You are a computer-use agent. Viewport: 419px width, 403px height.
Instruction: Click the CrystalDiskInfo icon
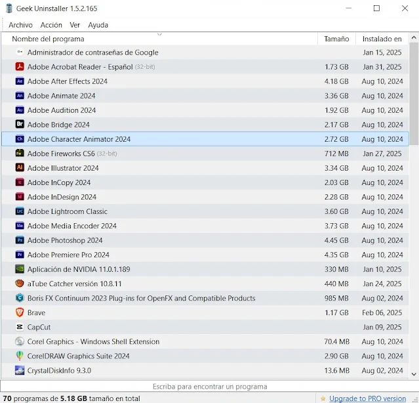pos(20,370)
